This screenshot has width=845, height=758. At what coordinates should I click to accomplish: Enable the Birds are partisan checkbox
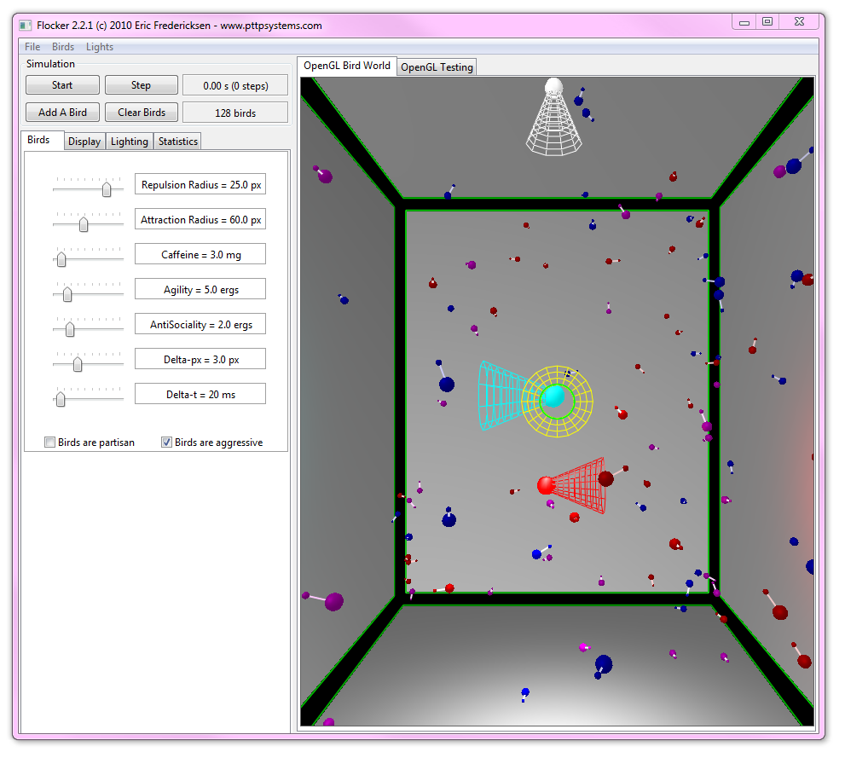50,443
